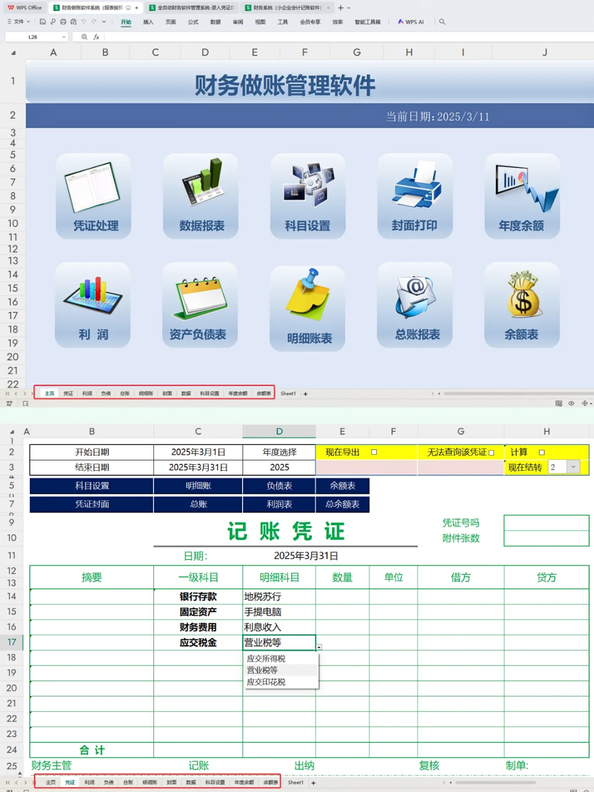Click the search magnifier in ribbon
594x792 pixels.
(442, 22)
